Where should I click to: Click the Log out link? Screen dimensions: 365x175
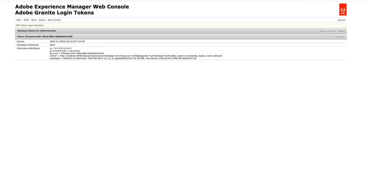(x=341, y=20)
